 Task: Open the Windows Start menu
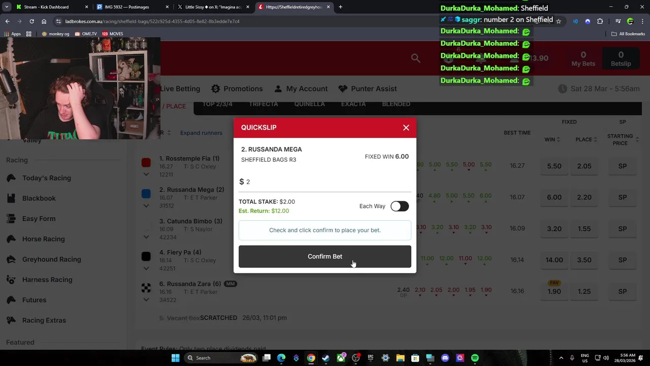(x=175, y=358)
